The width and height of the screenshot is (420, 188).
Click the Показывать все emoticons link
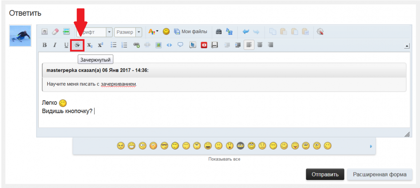(x=224, y=159)
